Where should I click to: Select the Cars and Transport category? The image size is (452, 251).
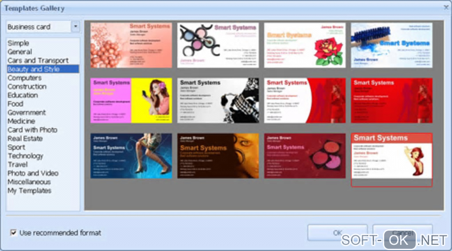[38, 61]
